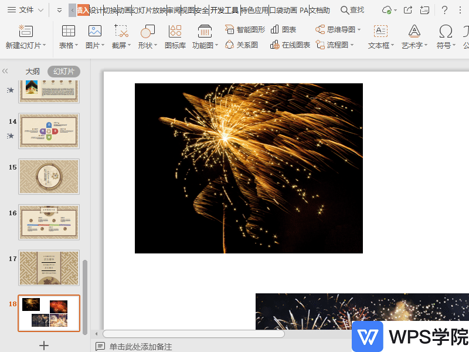Expand the 形状 shapes dropdown
This screenshot has height=352, width=469.
point(154,45)
